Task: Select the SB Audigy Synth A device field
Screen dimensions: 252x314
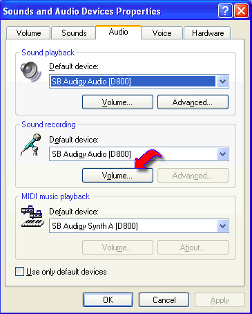Action: (139, 226)
